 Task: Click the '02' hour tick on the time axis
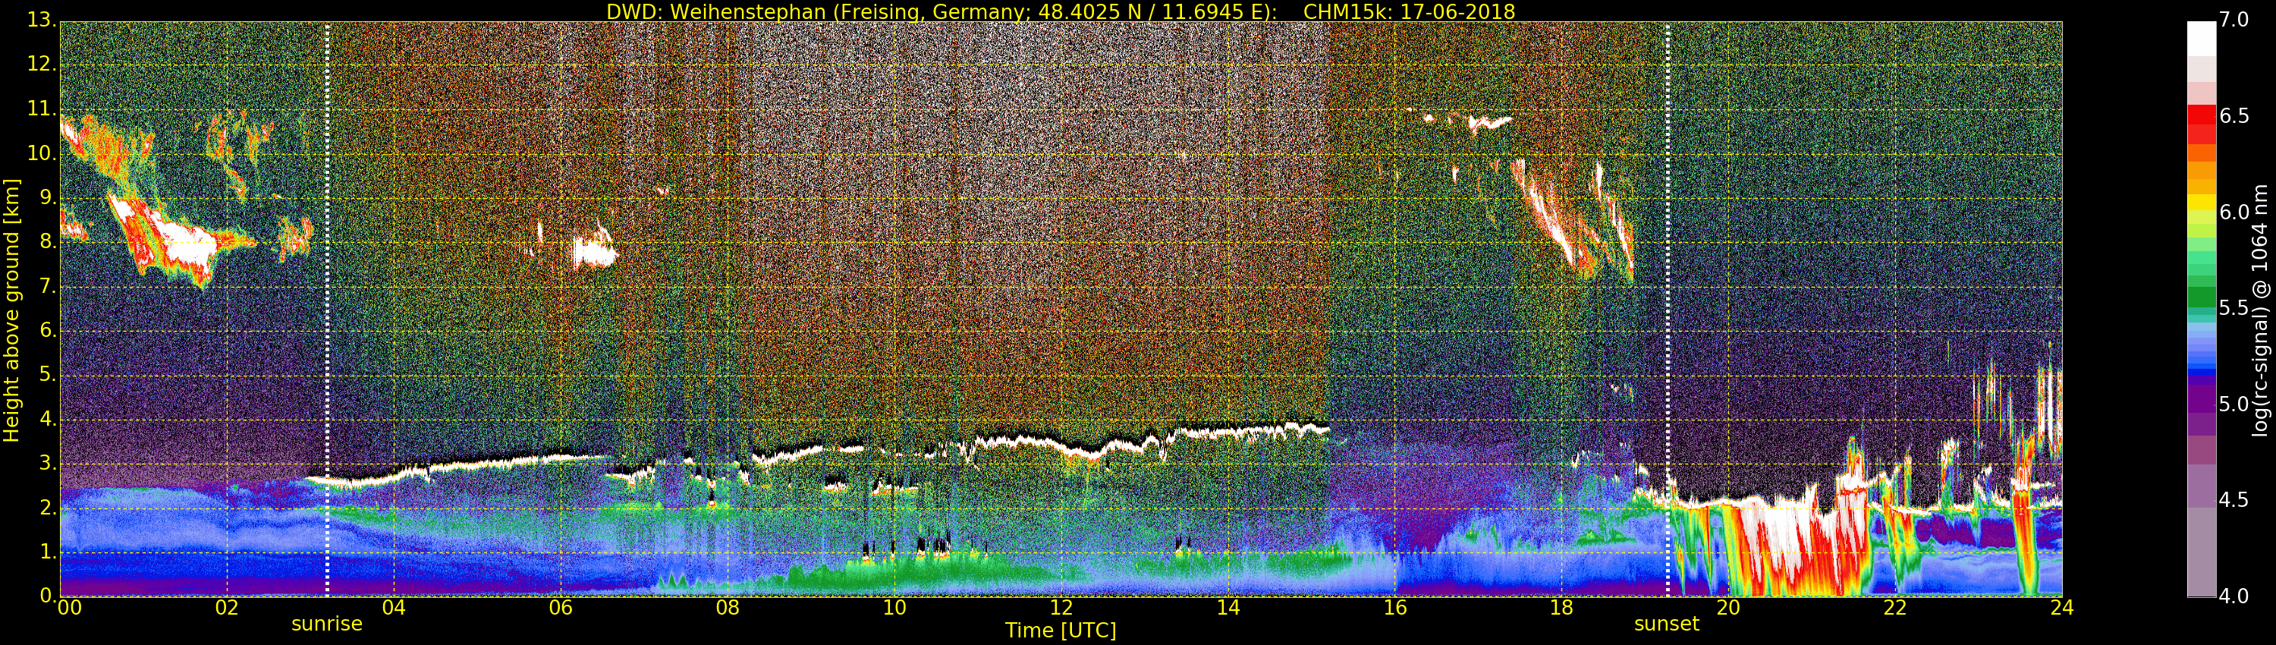coord(227,608)
